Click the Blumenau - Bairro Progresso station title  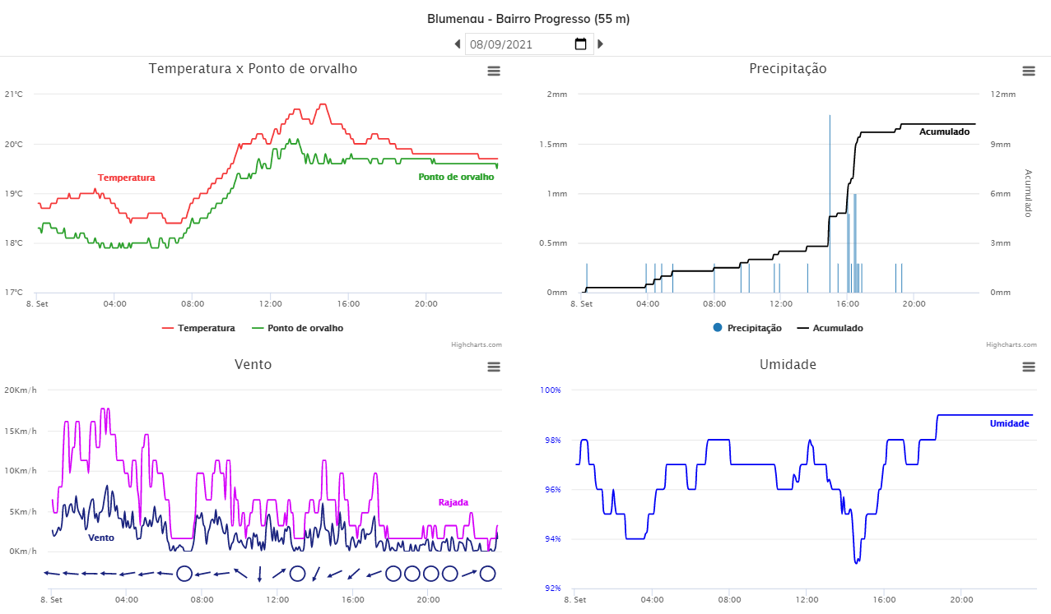pos(528,19)
